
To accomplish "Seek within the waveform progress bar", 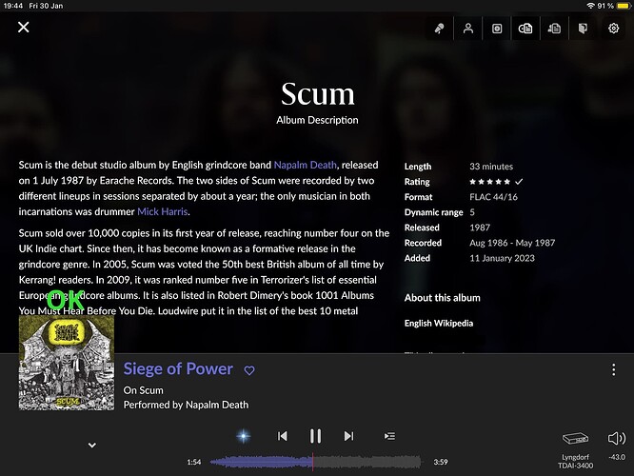I will [315, 462].
